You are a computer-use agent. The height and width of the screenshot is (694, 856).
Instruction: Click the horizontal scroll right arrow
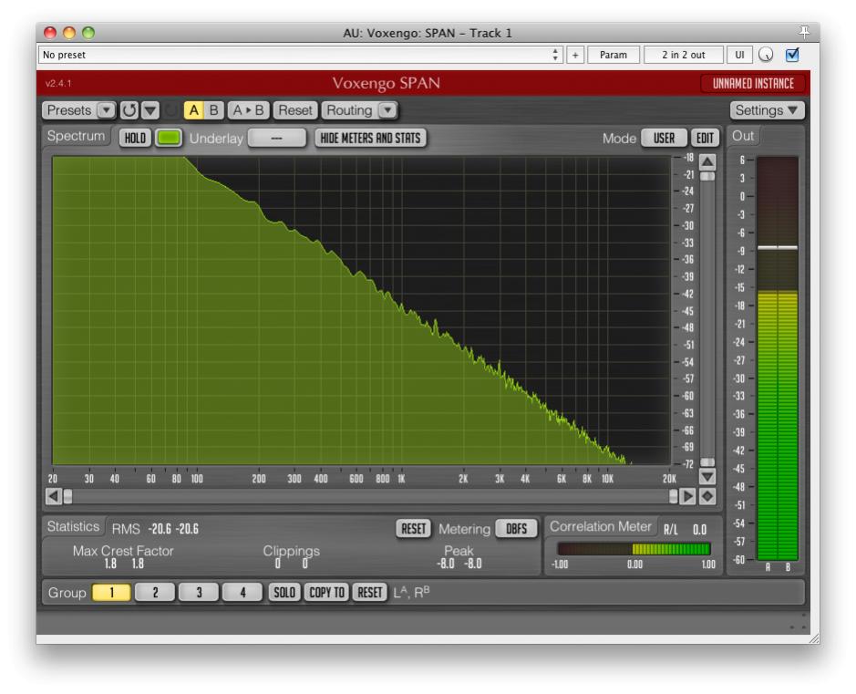point(688,496)
